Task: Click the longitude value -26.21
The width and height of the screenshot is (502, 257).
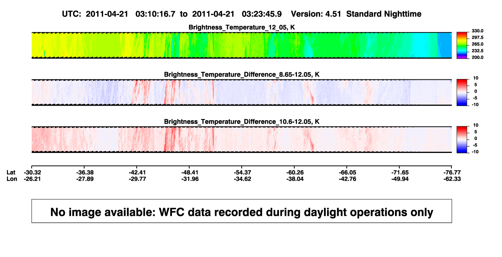Action: pyautogui.click(x=32, y=179)
